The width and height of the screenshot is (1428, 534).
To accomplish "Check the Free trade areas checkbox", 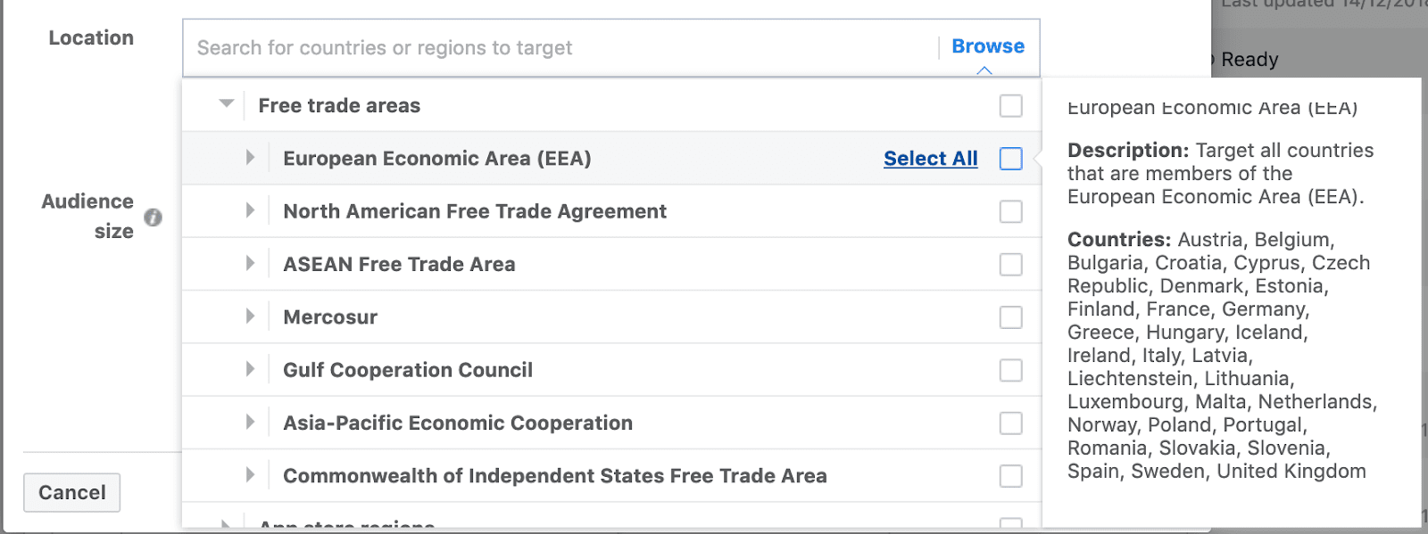I will (x=1011, y=106).
